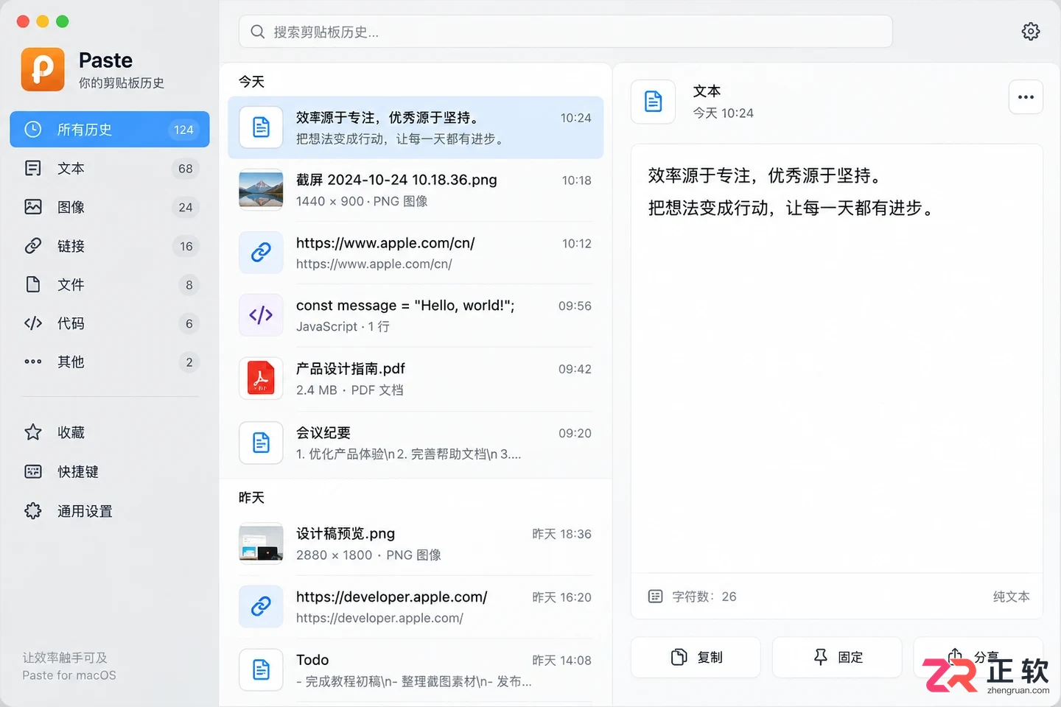Click the 124 count badge on 所有历史
1061x707 pixels.
click(183, 130)
